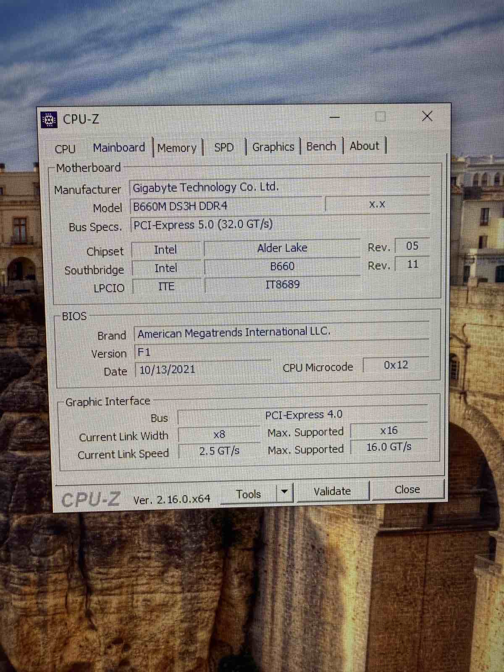Click the BIOS Version field F1
Screen dimensions: 504x672
[x=202, y=352]
